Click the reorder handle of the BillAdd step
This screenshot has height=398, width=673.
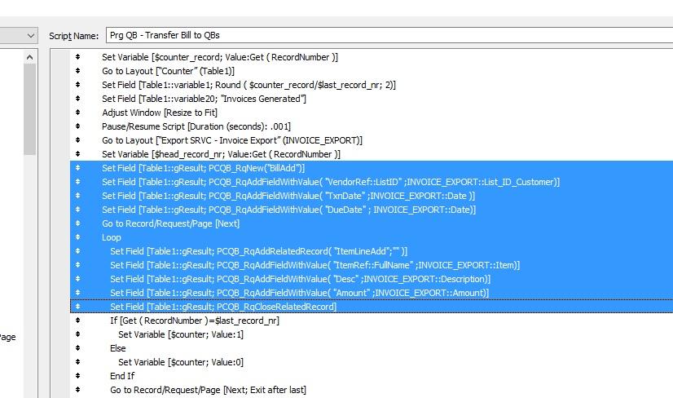[77, 168]
